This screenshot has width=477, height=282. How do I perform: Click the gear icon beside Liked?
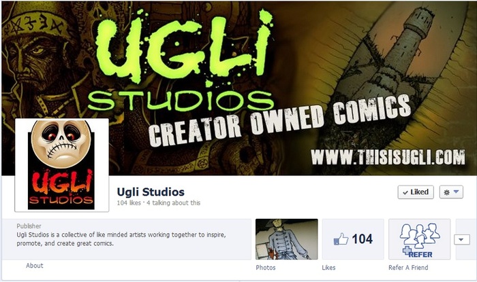tap(446, 192)
